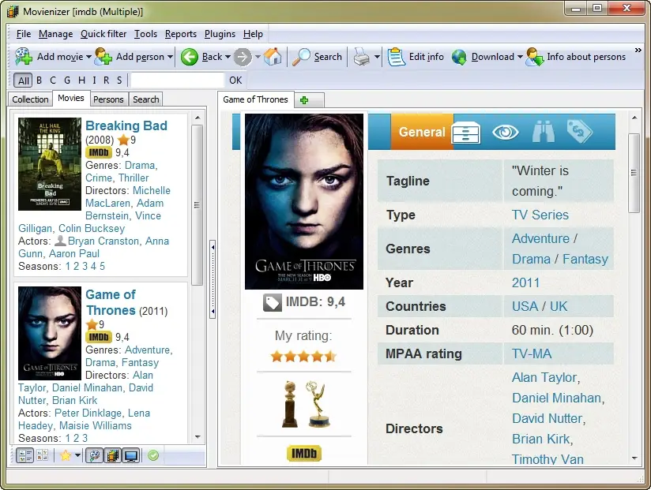Click the Golden Globe award icon
The height and width of the screenshot is (490, 651).
point(290,404)
